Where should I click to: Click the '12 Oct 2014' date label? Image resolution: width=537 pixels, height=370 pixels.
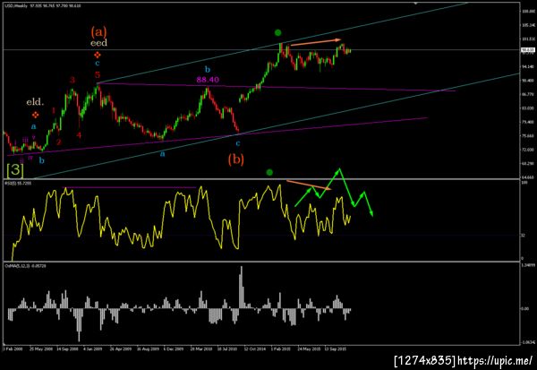point(255,348)
